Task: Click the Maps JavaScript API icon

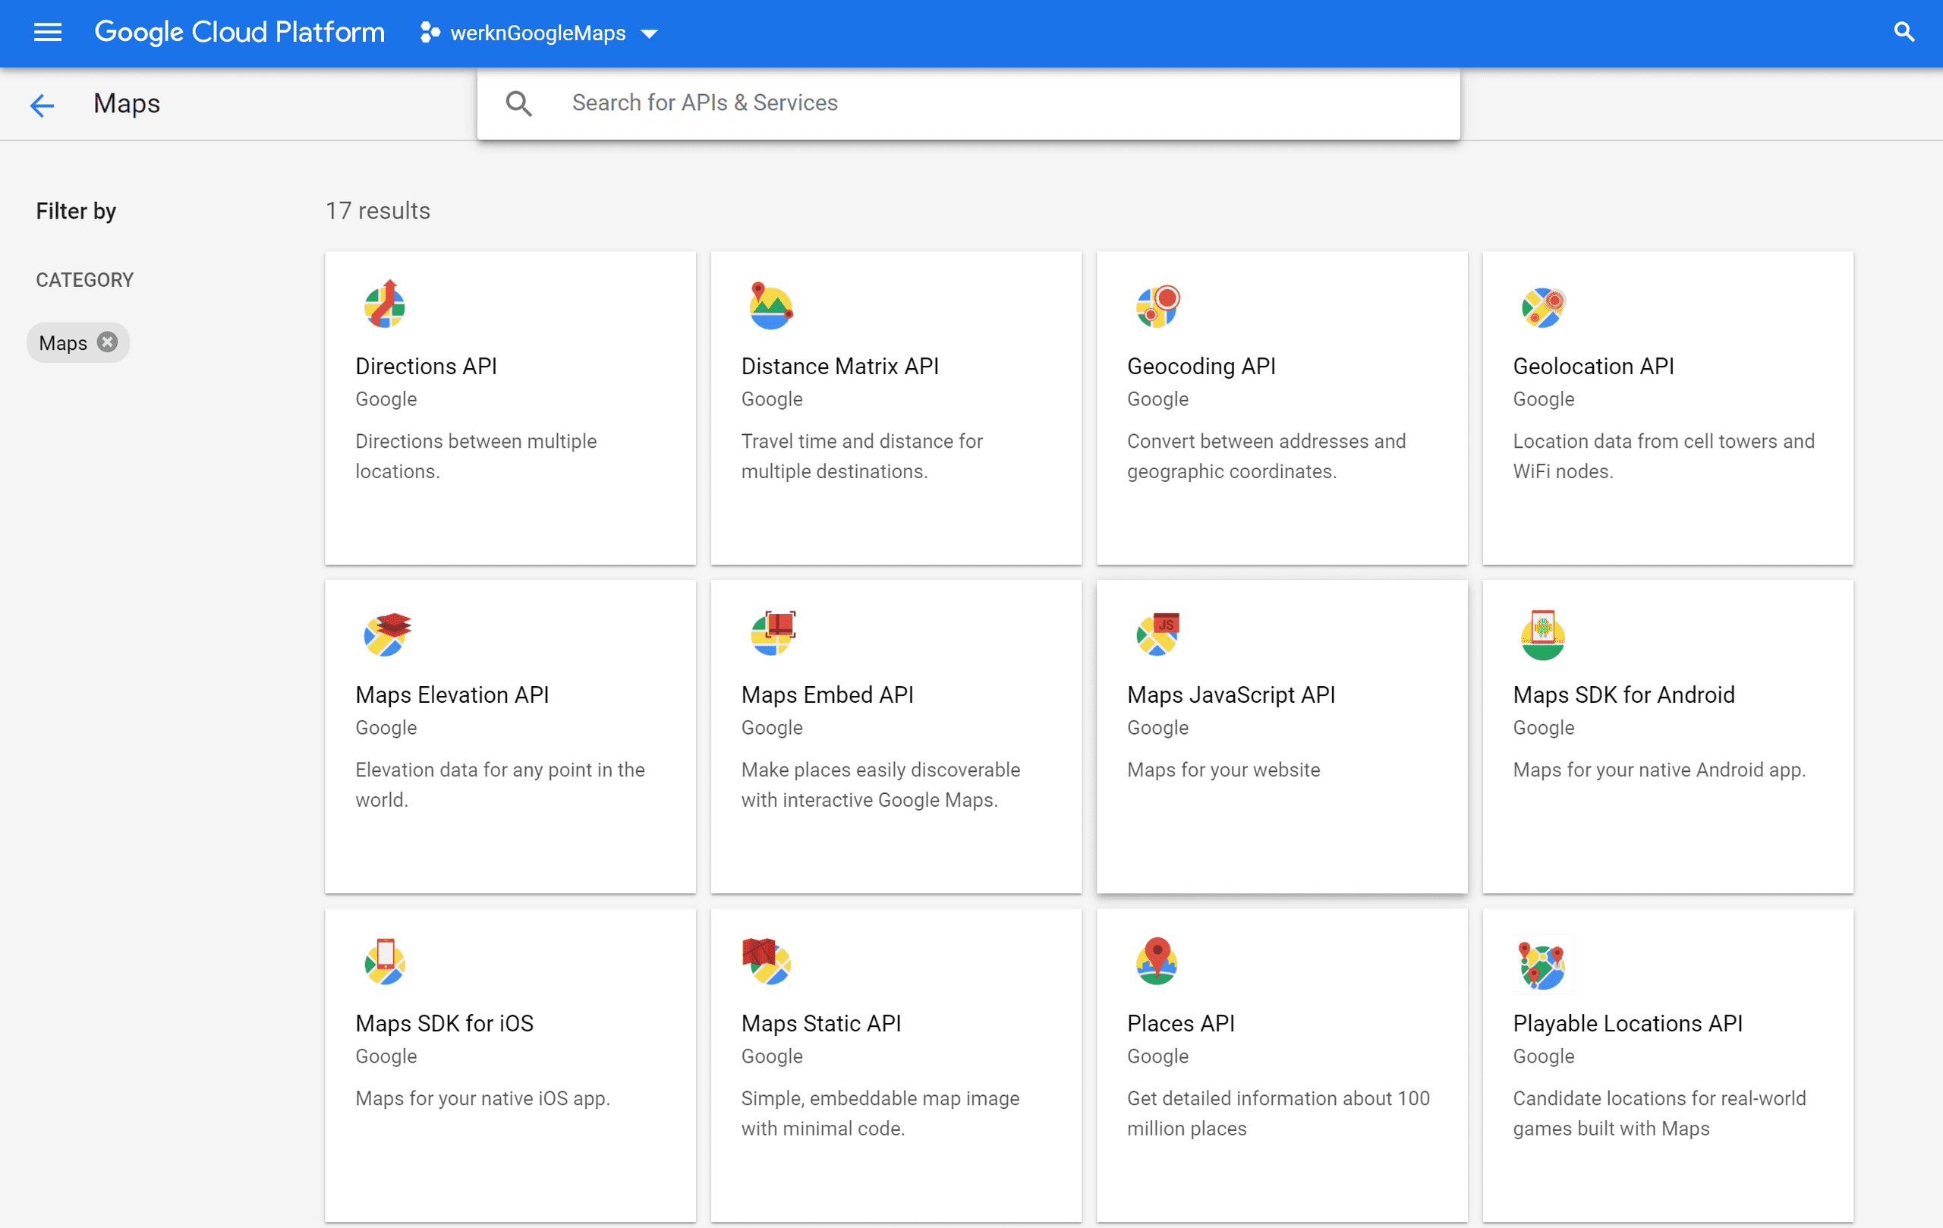Action: 1158,634
